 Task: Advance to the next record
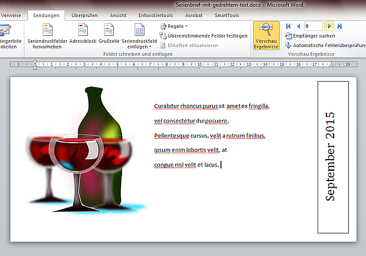click(329, 26)
